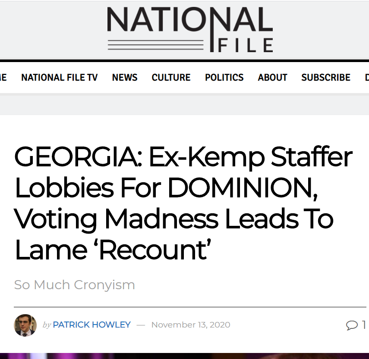Open the National File TV menu item
The height and width of the screenshot is (359, 369).
(59, 78)
